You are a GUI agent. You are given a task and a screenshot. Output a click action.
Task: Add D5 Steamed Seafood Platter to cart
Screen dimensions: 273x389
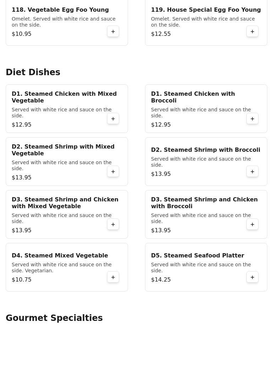point(252,277)
